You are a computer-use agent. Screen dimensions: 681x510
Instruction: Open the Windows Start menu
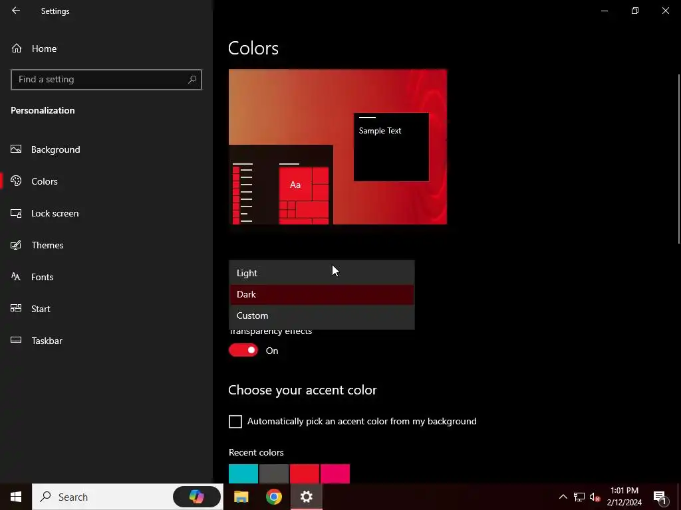pyautogui.click(x=16, y=497)
